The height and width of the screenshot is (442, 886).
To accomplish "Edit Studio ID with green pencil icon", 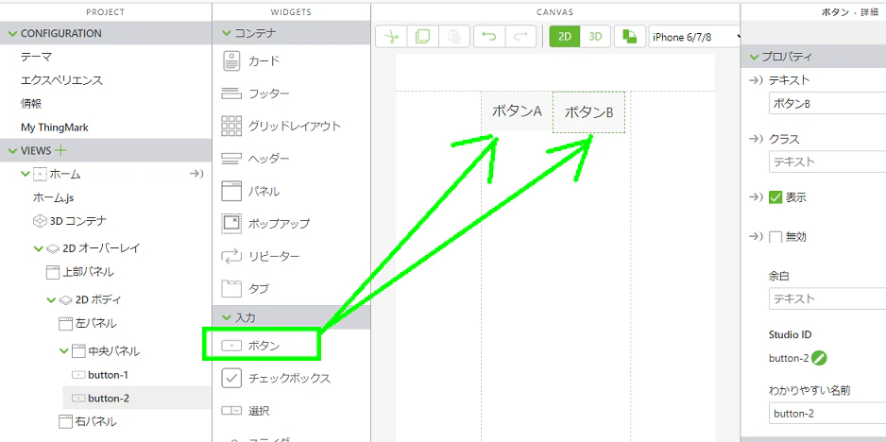I will point(819,358).
